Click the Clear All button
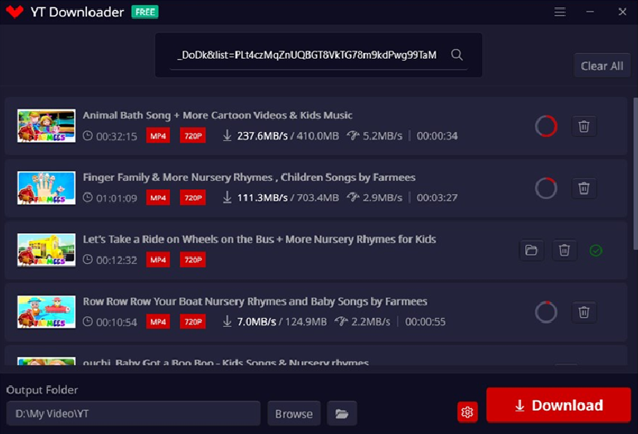 [x=601, y=66]
